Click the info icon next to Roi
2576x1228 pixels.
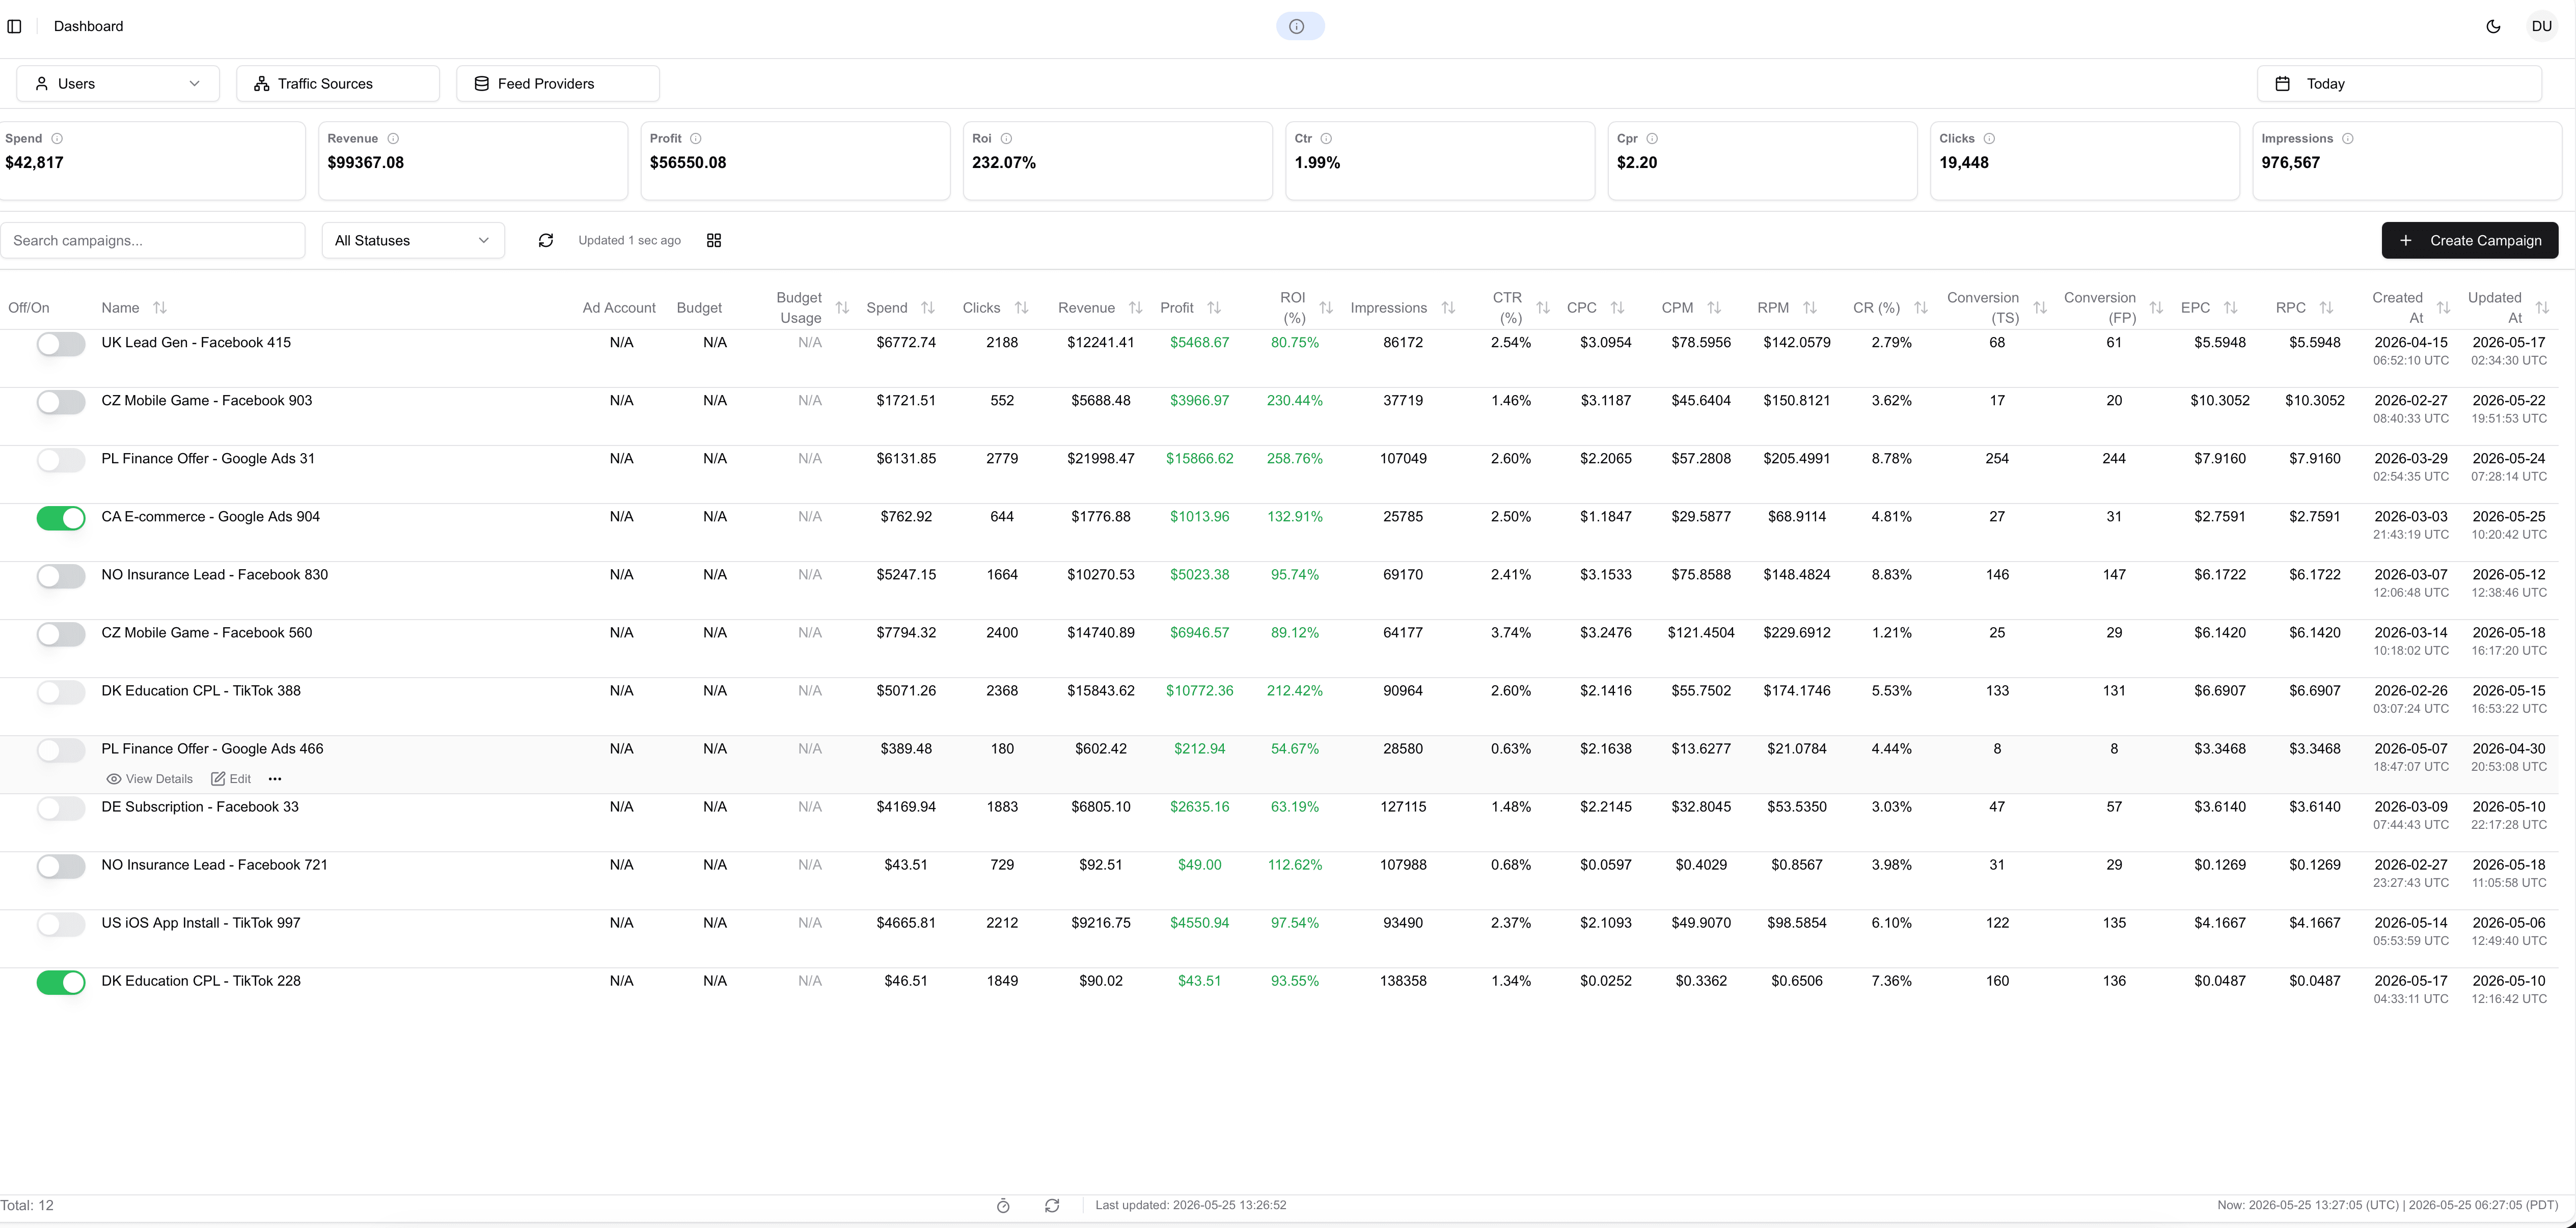pos(1006,139)
